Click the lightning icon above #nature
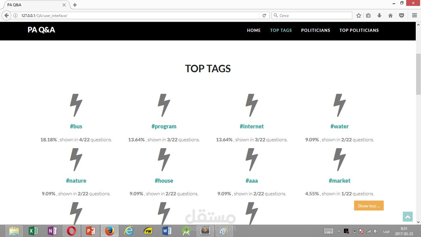Screen dimensions: 421x237 (x=76, y=160)
